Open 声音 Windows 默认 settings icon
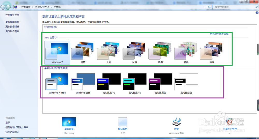The image size is (259, 139). click(176, 122)
